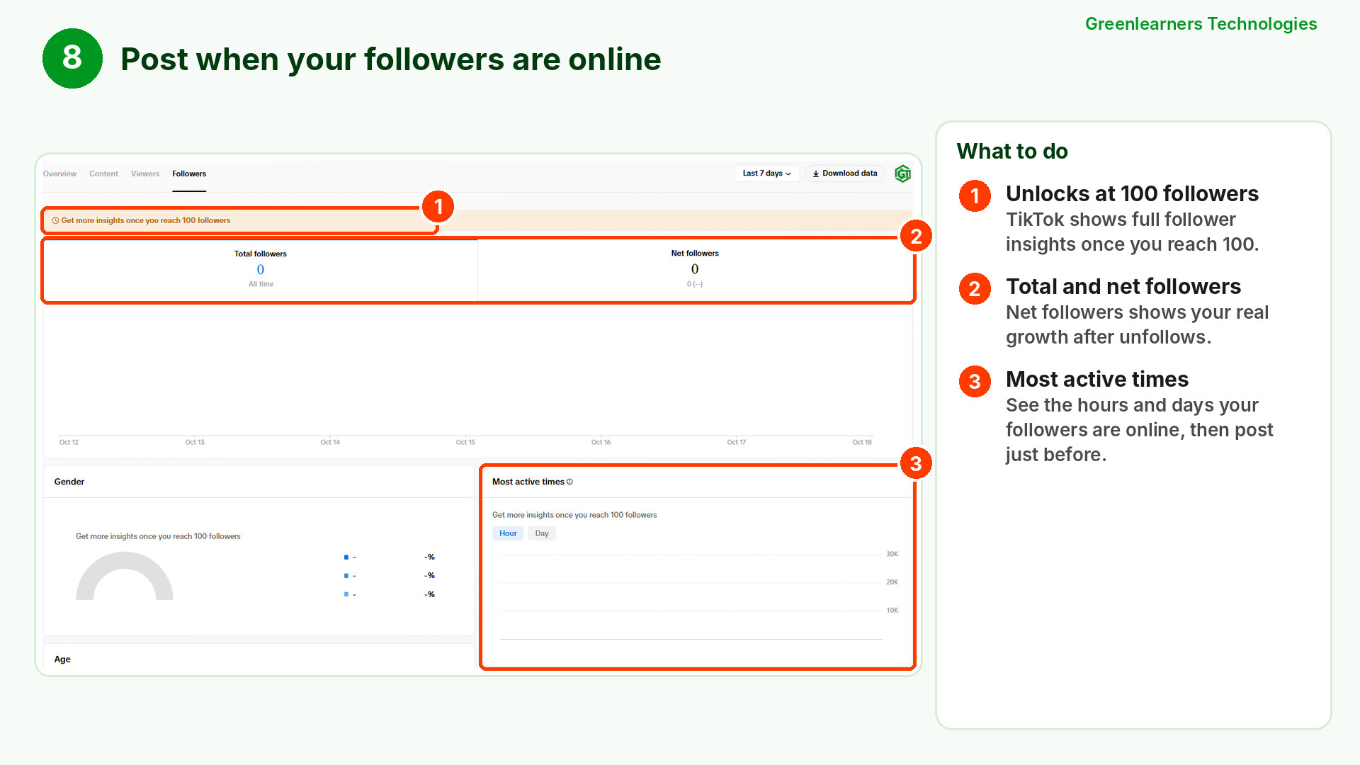Image resolution: width=1360 pixels, height=765 pixels.
Task: Click the 10K axis value
Action: coord(892,610)
